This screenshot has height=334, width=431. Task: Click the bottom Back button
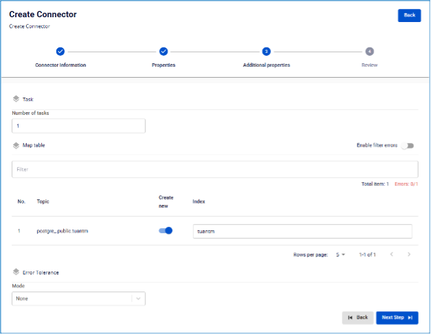358,318
